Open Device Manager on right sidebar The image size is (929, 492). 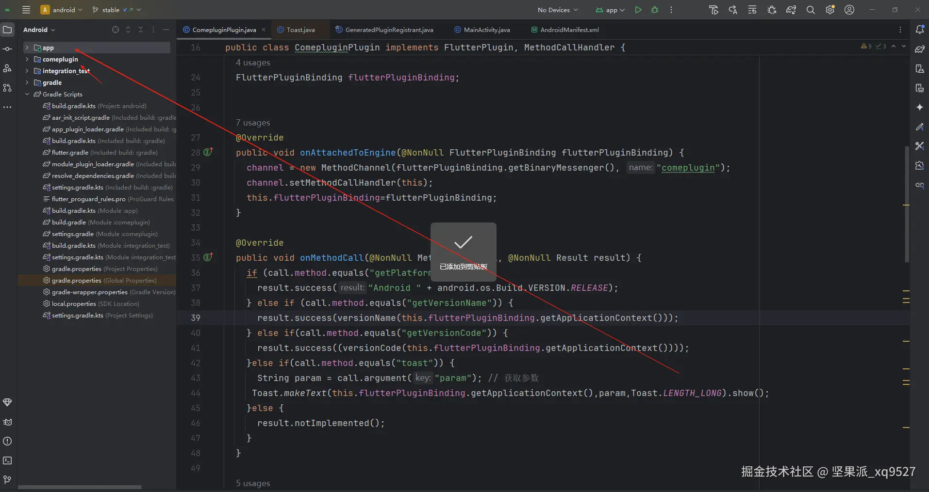click(920, 68)
